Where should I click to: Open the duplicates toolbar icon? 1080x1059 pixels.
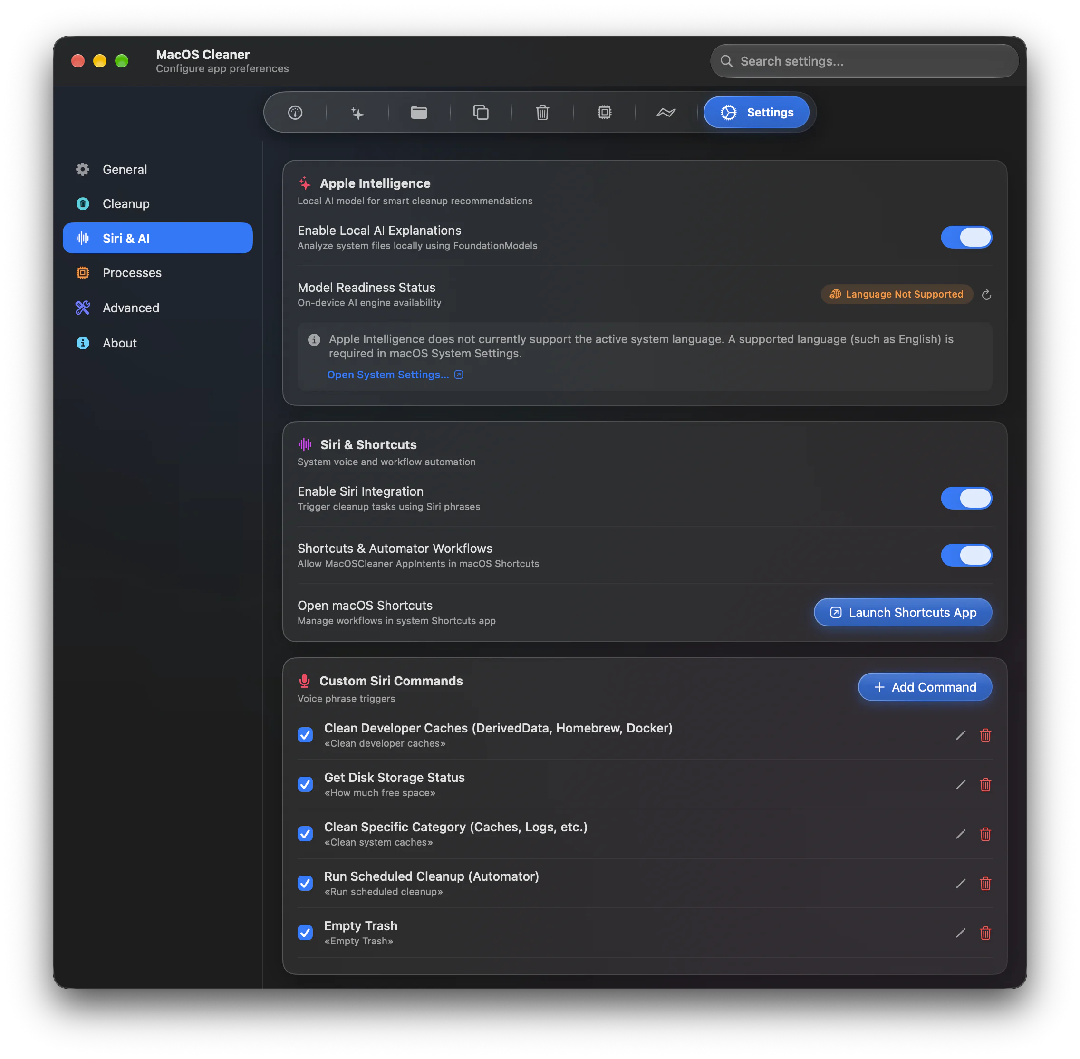(x=481, y=113)
